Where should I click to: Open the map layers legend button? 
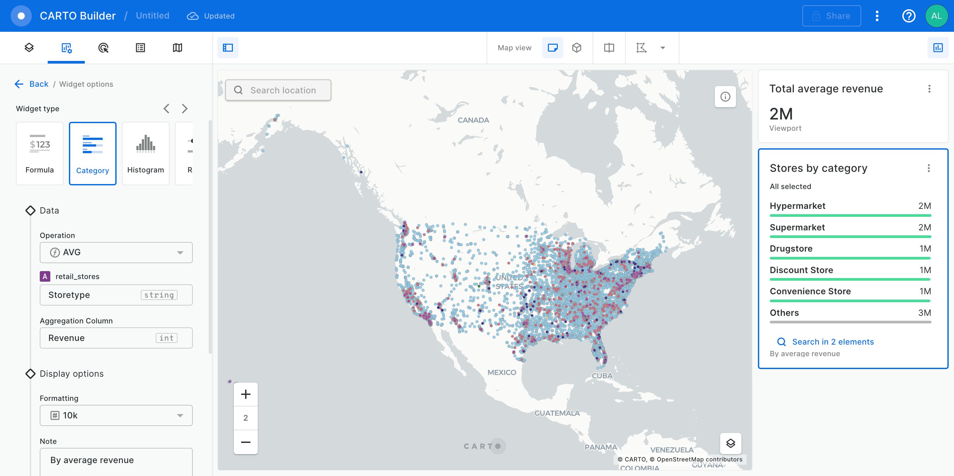730,443
